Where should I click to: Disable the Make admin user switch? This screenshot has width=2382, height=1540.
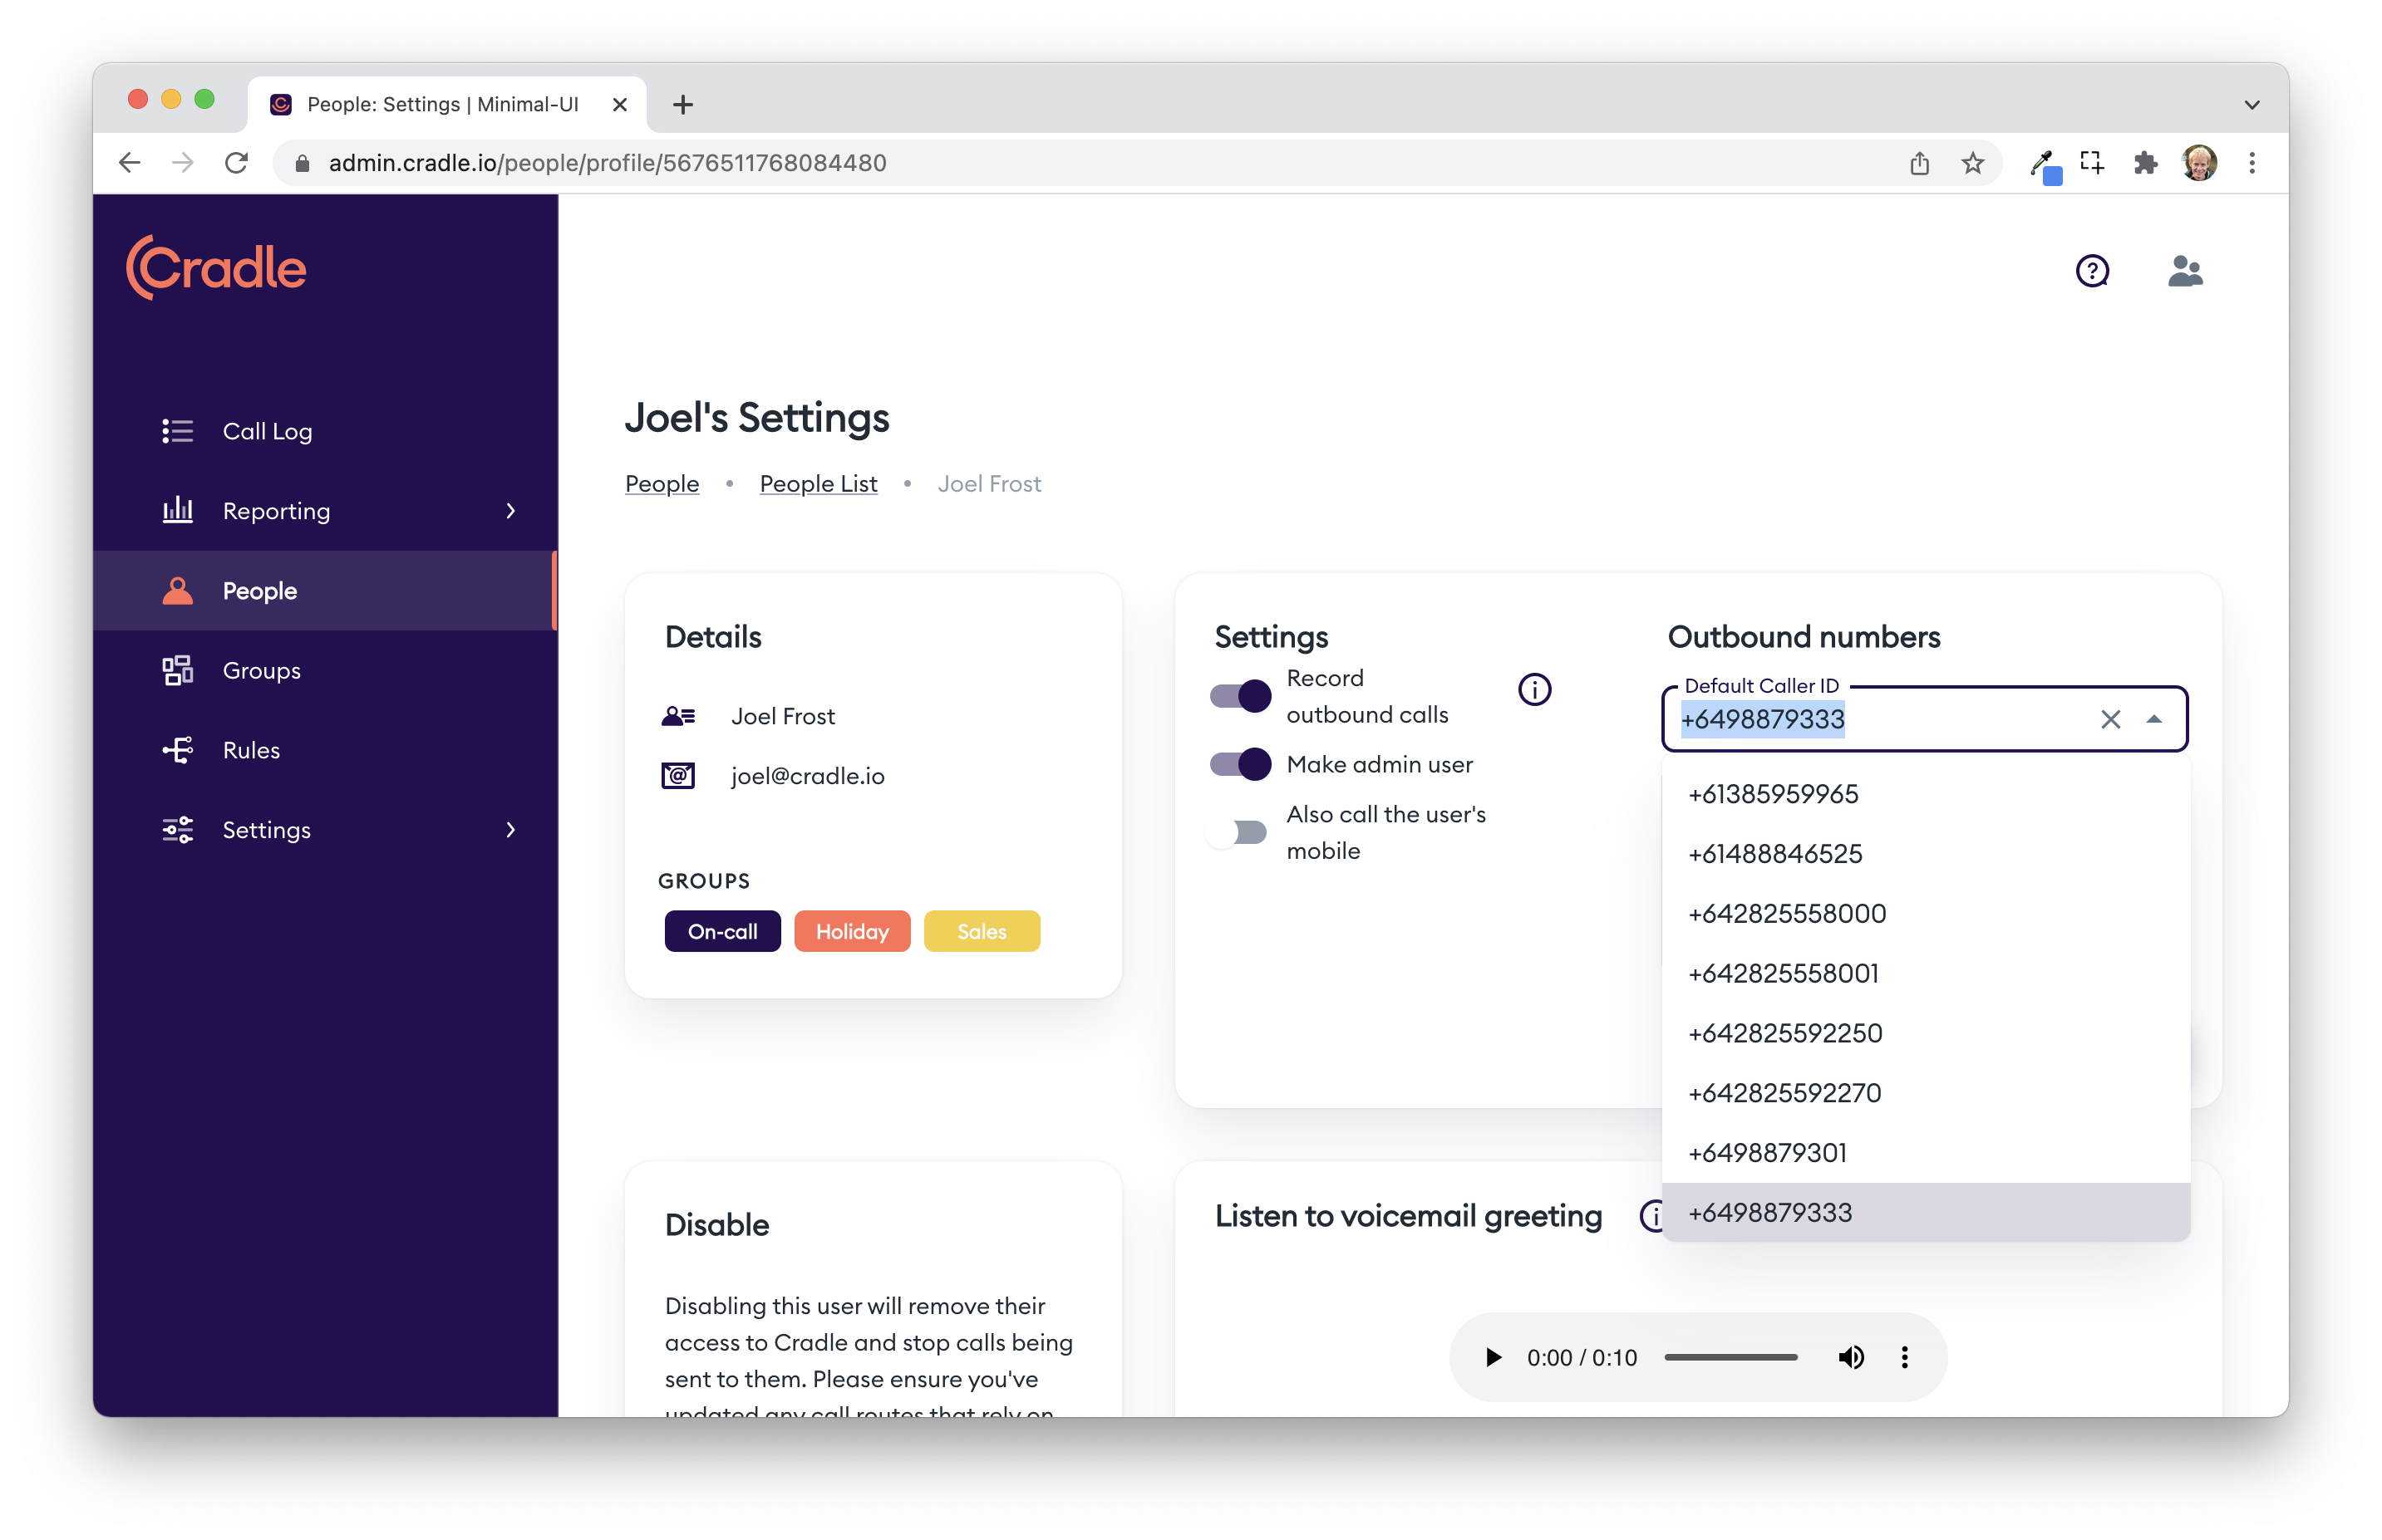click(1241, 765)
